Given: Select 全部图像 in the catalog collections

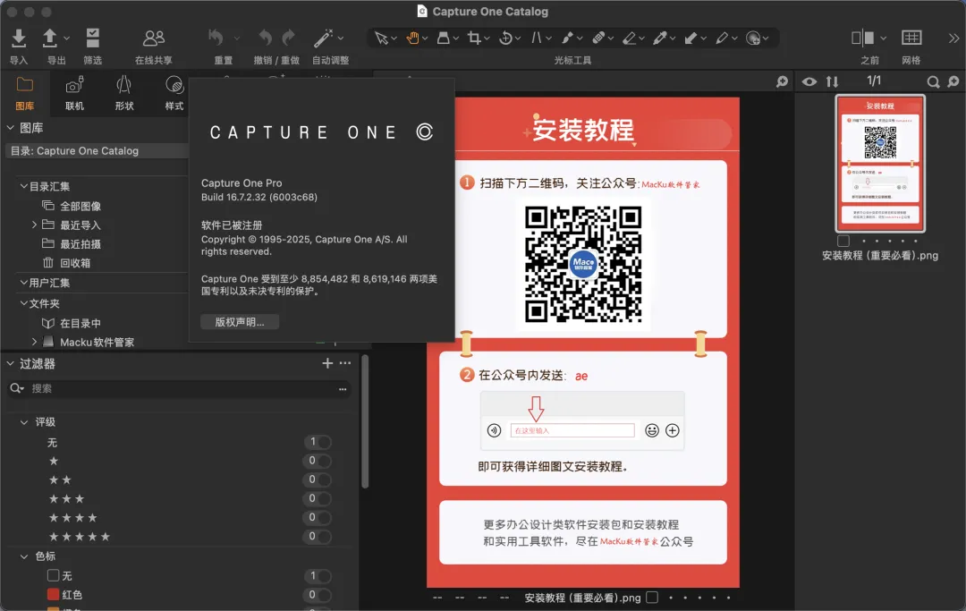Looking at the screenshot, I should tap(80, 206).
